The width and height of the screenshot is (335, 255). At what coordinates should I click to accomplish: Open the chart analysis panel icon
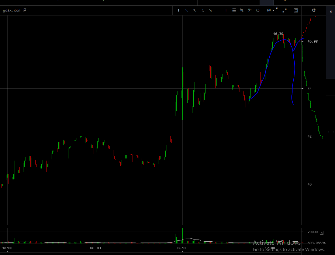click(x=296, y=10)
